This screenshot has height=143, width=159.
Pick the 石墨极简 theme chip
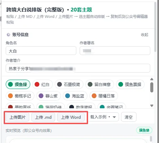click(x=69, y=84)
